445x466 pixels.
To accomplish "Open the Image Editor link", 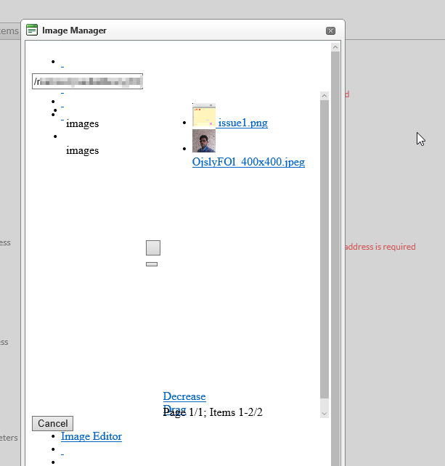I will click(91, 436).
